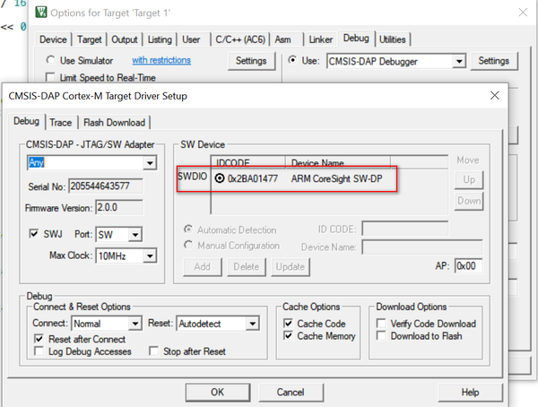Switch to the Output tab
The image size is (538, 407).
(x=125, y=39)
